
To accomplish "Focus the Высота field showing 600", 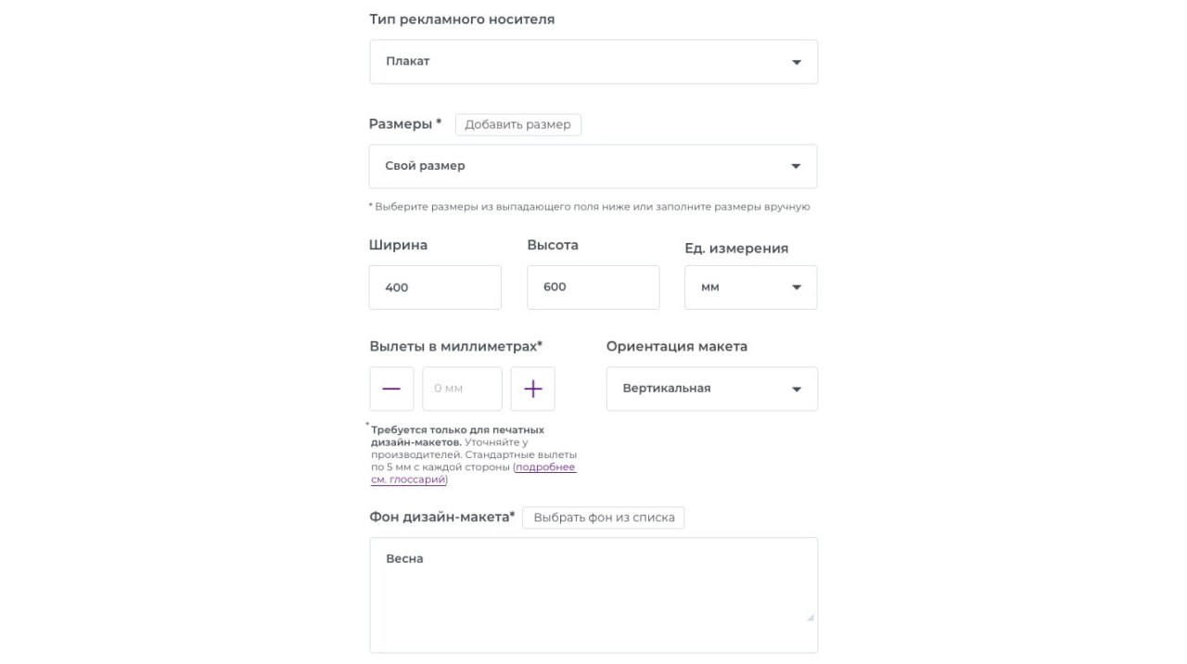I will [593, 287].
